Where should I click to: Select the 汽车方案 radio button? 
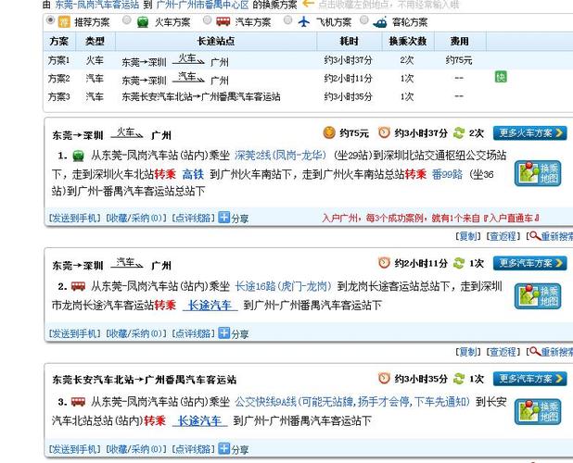207,20
